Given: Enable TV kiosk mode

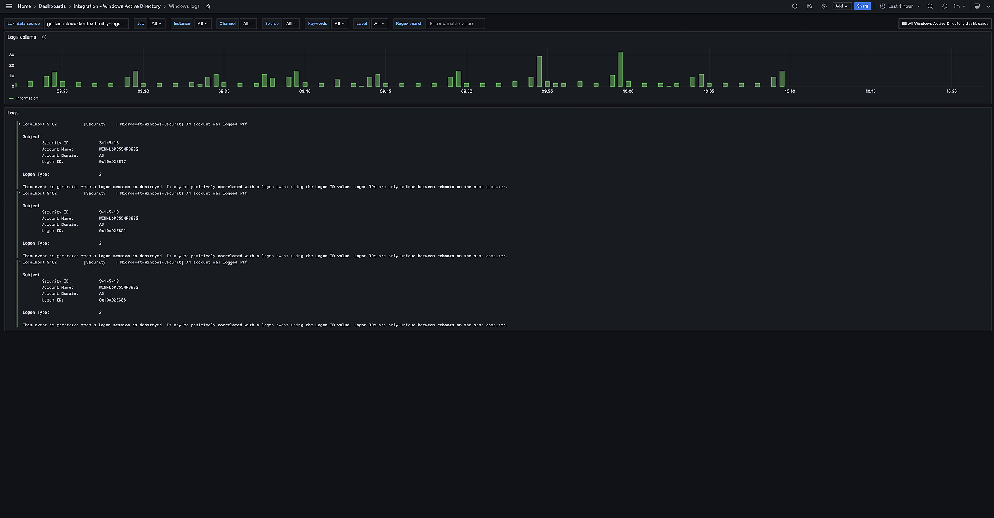Looking at the screenshot, I should point(977,6).
